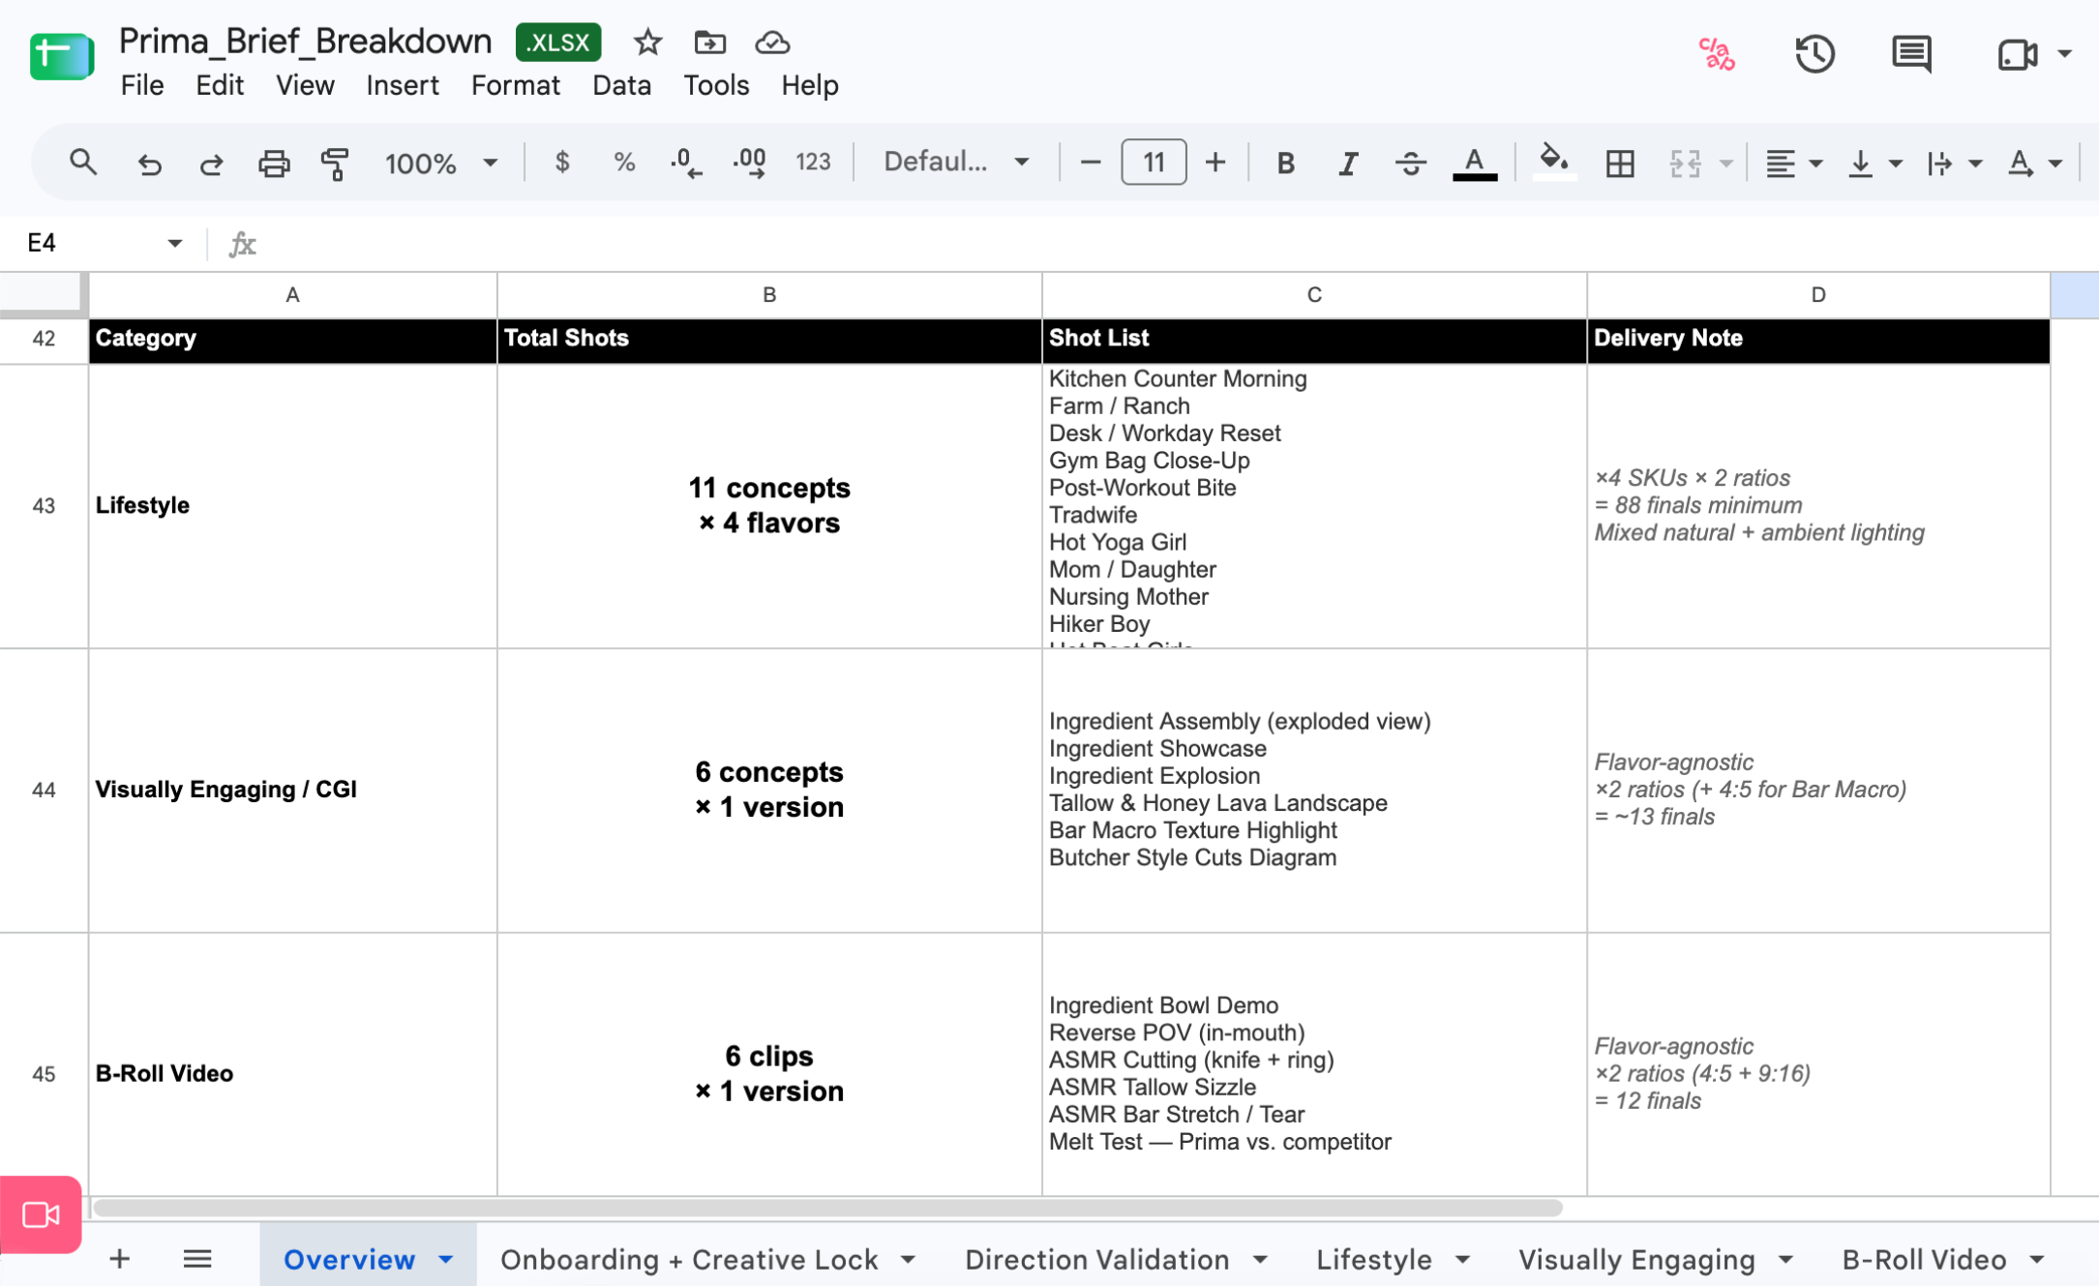Screen dimensions: 2099x1286
Task: Open the Format menu
Action: coord(515,85)
